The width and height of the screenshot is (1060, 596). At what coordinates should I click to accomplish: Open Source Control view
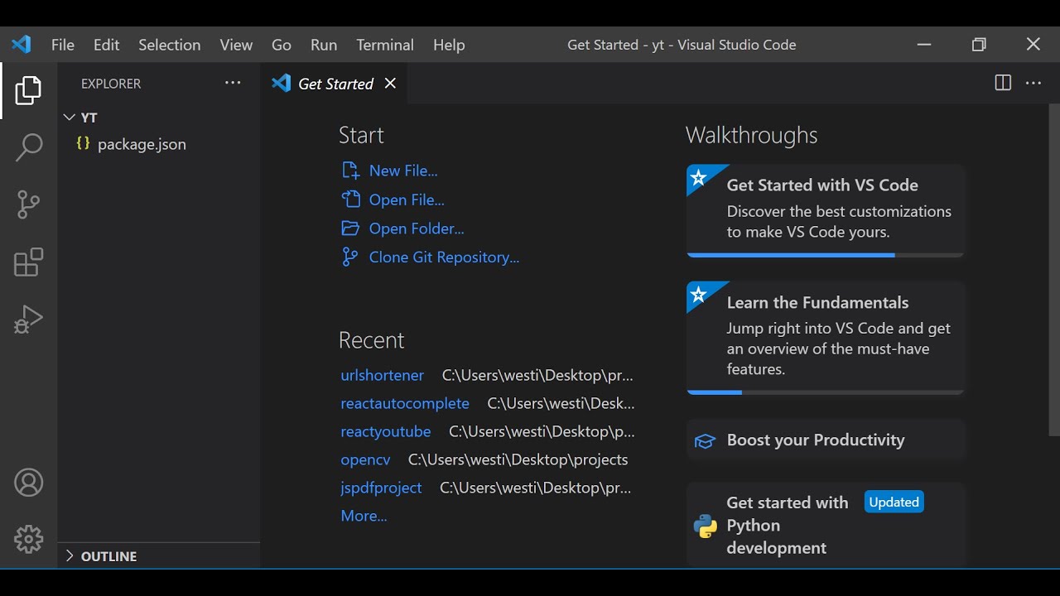(28, 204)
